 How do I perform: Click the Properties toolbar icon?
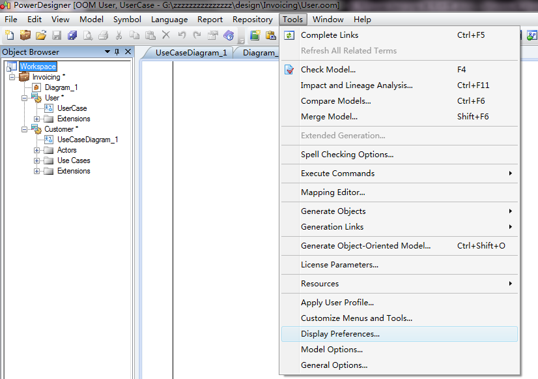tap(213, 35)
